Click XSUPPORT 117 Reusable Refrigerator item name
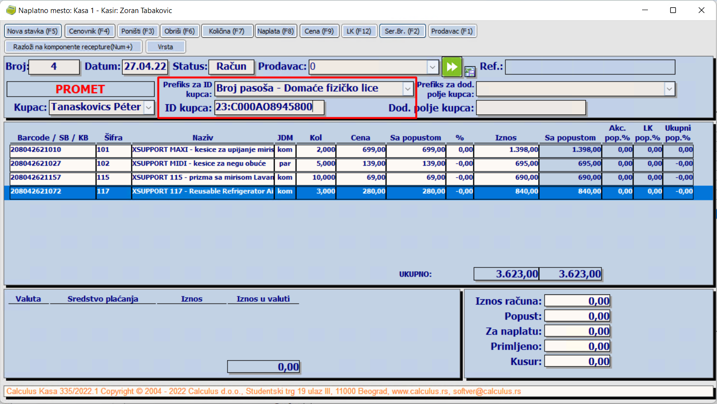The width and height of the screenshot is (717, 404). (203, 192)
